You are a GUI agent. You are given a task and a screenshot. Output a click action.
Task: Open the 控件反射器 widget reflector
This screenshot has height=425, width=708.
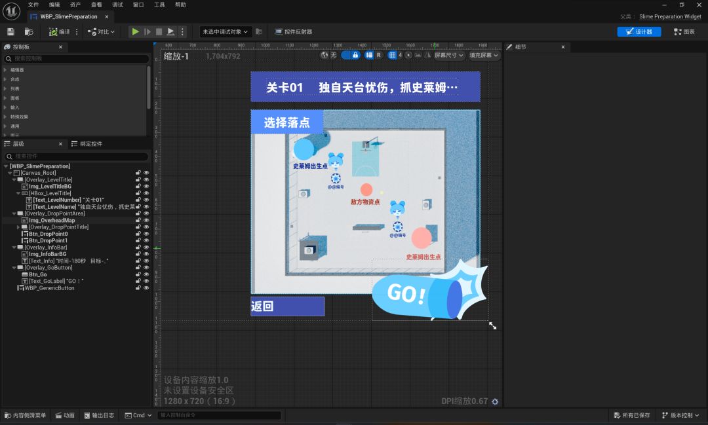click(x=294, y=31)
